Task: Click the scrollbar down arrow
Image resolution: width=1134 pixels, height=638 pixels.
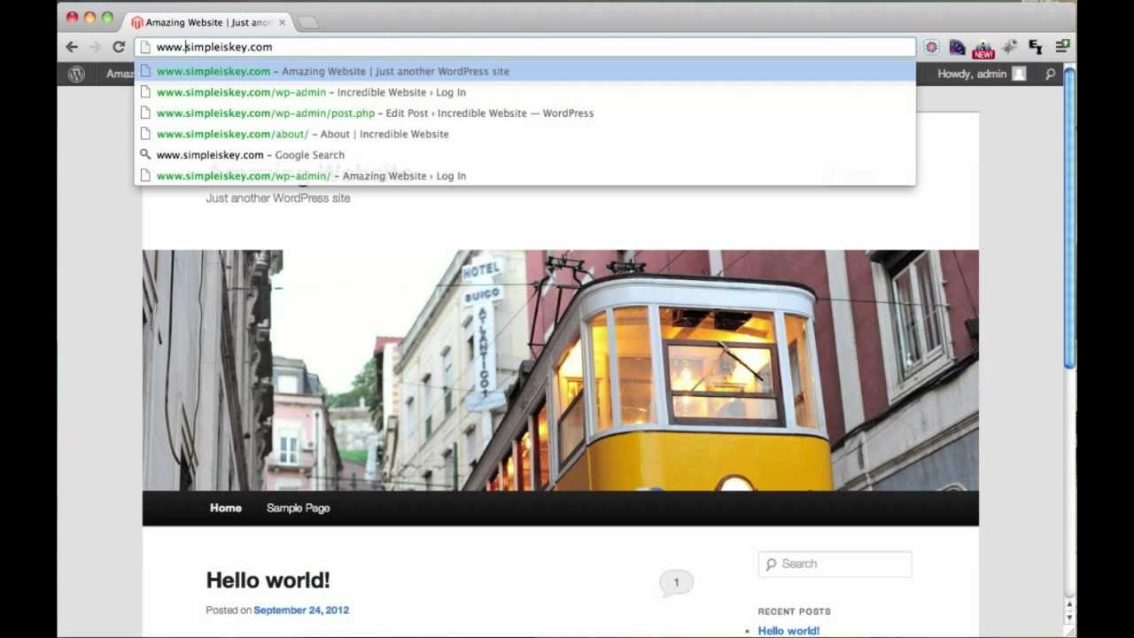Action: click(1069, 618)
